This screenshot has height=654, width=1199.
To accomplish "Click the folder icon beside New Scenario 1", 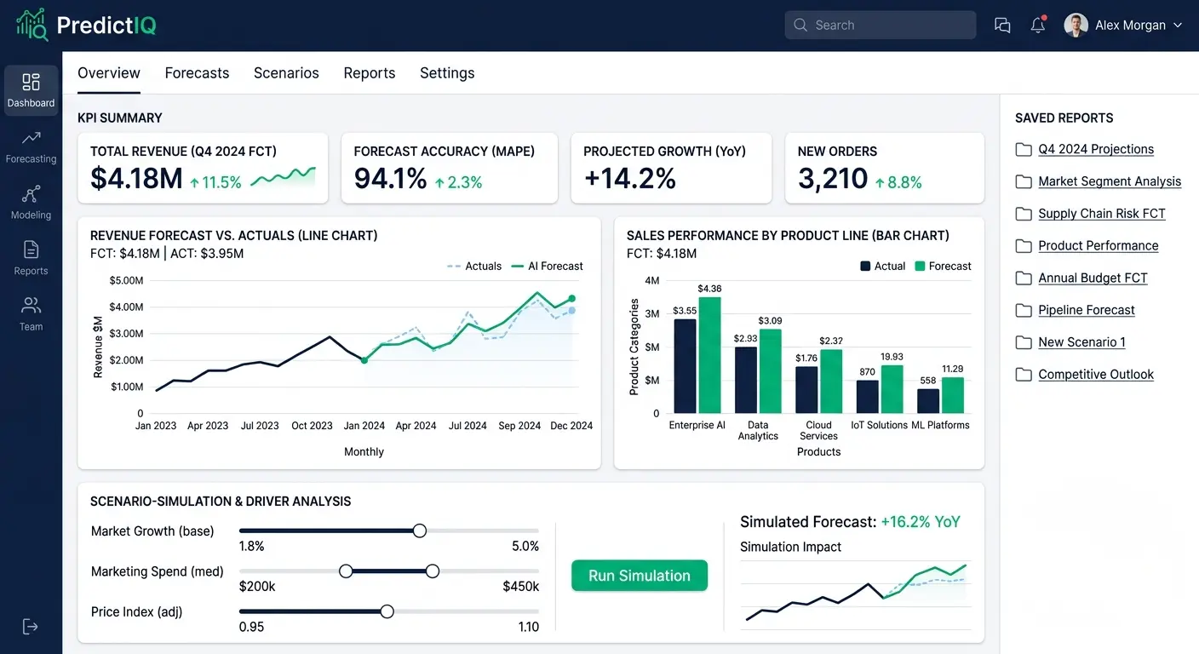I will pyautogui.click(x=1024, y=343).
